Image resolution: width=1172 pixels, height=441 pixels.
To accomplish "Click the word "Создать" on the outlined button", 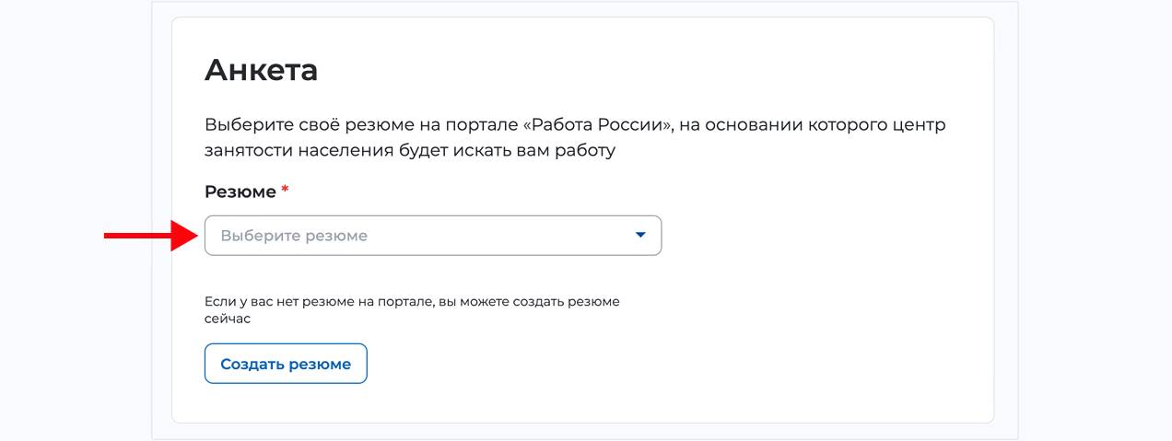I will tap(252, 364).
